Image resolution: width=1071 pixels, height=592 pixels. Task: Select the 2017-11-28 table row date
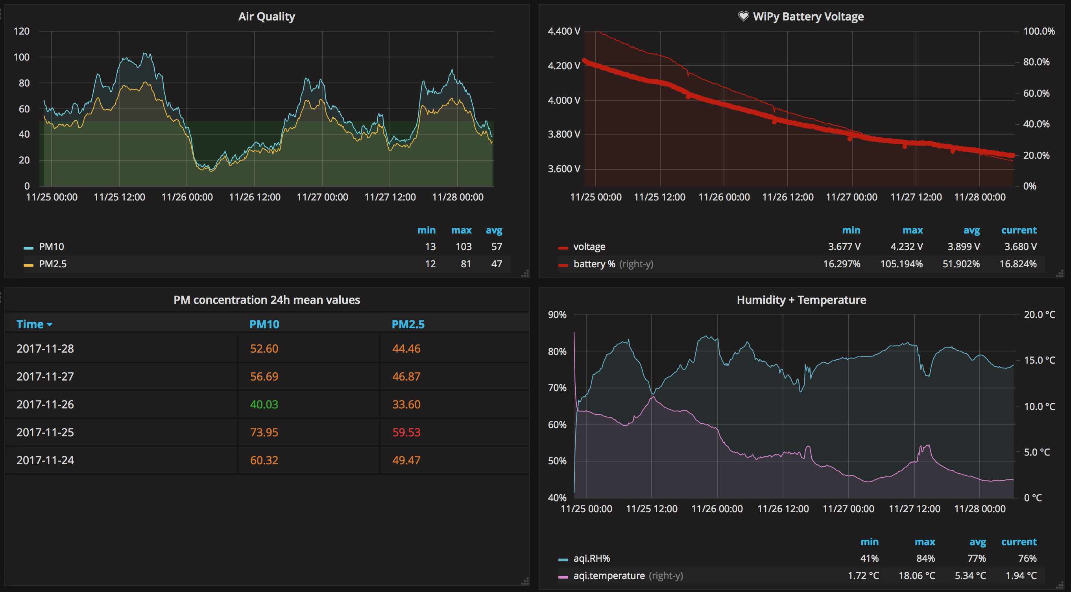[x=45, y=349]
